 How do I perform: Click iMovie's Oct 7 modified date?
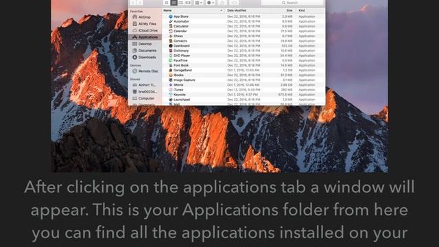tap(244, 84)
